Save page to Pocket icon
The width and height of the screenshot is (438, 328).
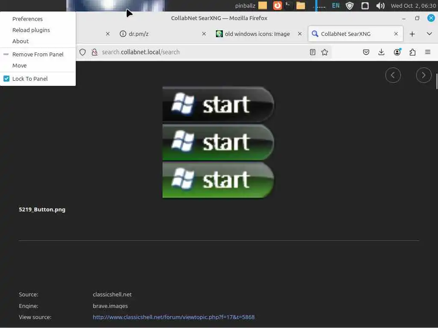pos(366,52)
